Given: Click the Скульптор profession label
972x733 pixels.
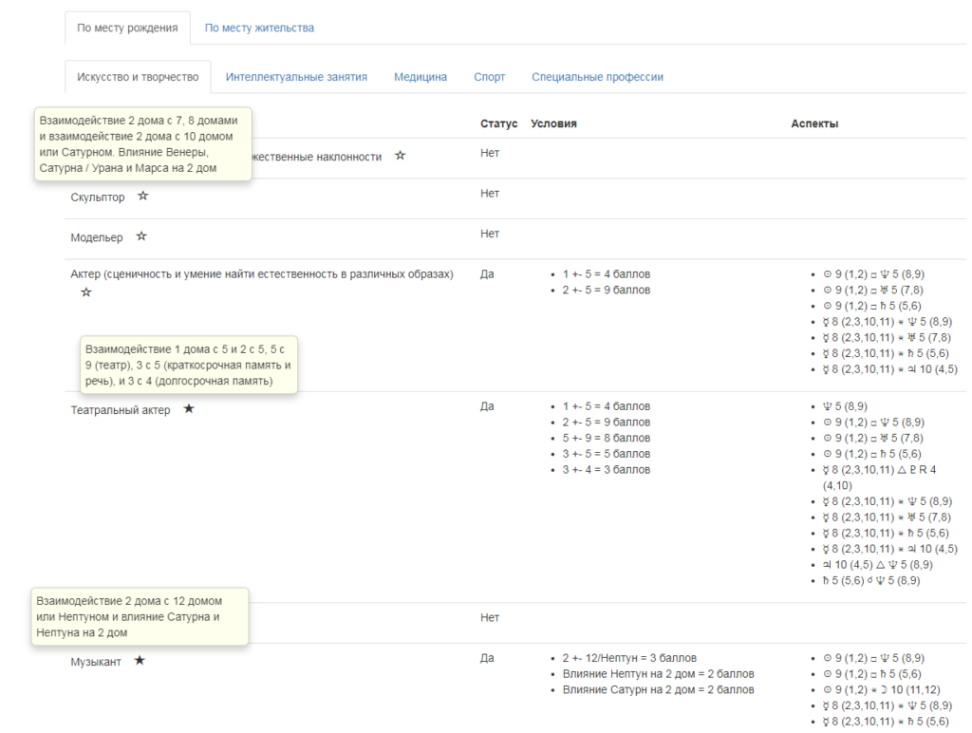Looking at the screenshot, I should (98, 197).
